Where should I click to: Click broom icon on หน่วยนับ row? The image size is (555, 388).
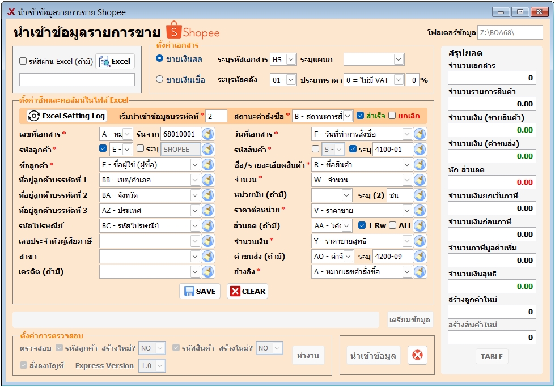[420, 195]
